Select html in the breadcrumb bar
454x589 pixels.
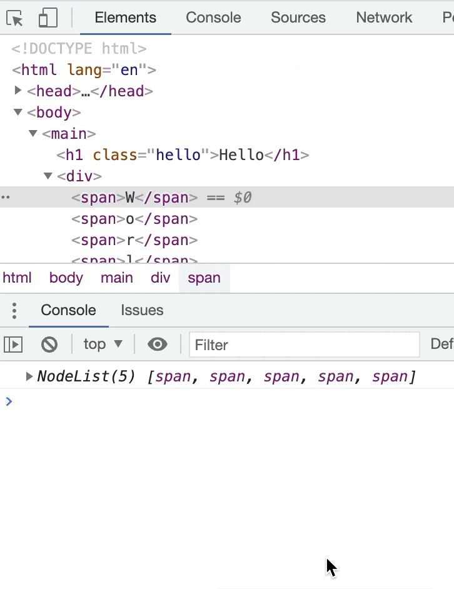tap(18, 278)
